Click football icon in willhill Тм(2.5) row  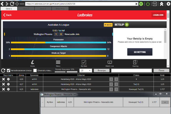[8, 84]
